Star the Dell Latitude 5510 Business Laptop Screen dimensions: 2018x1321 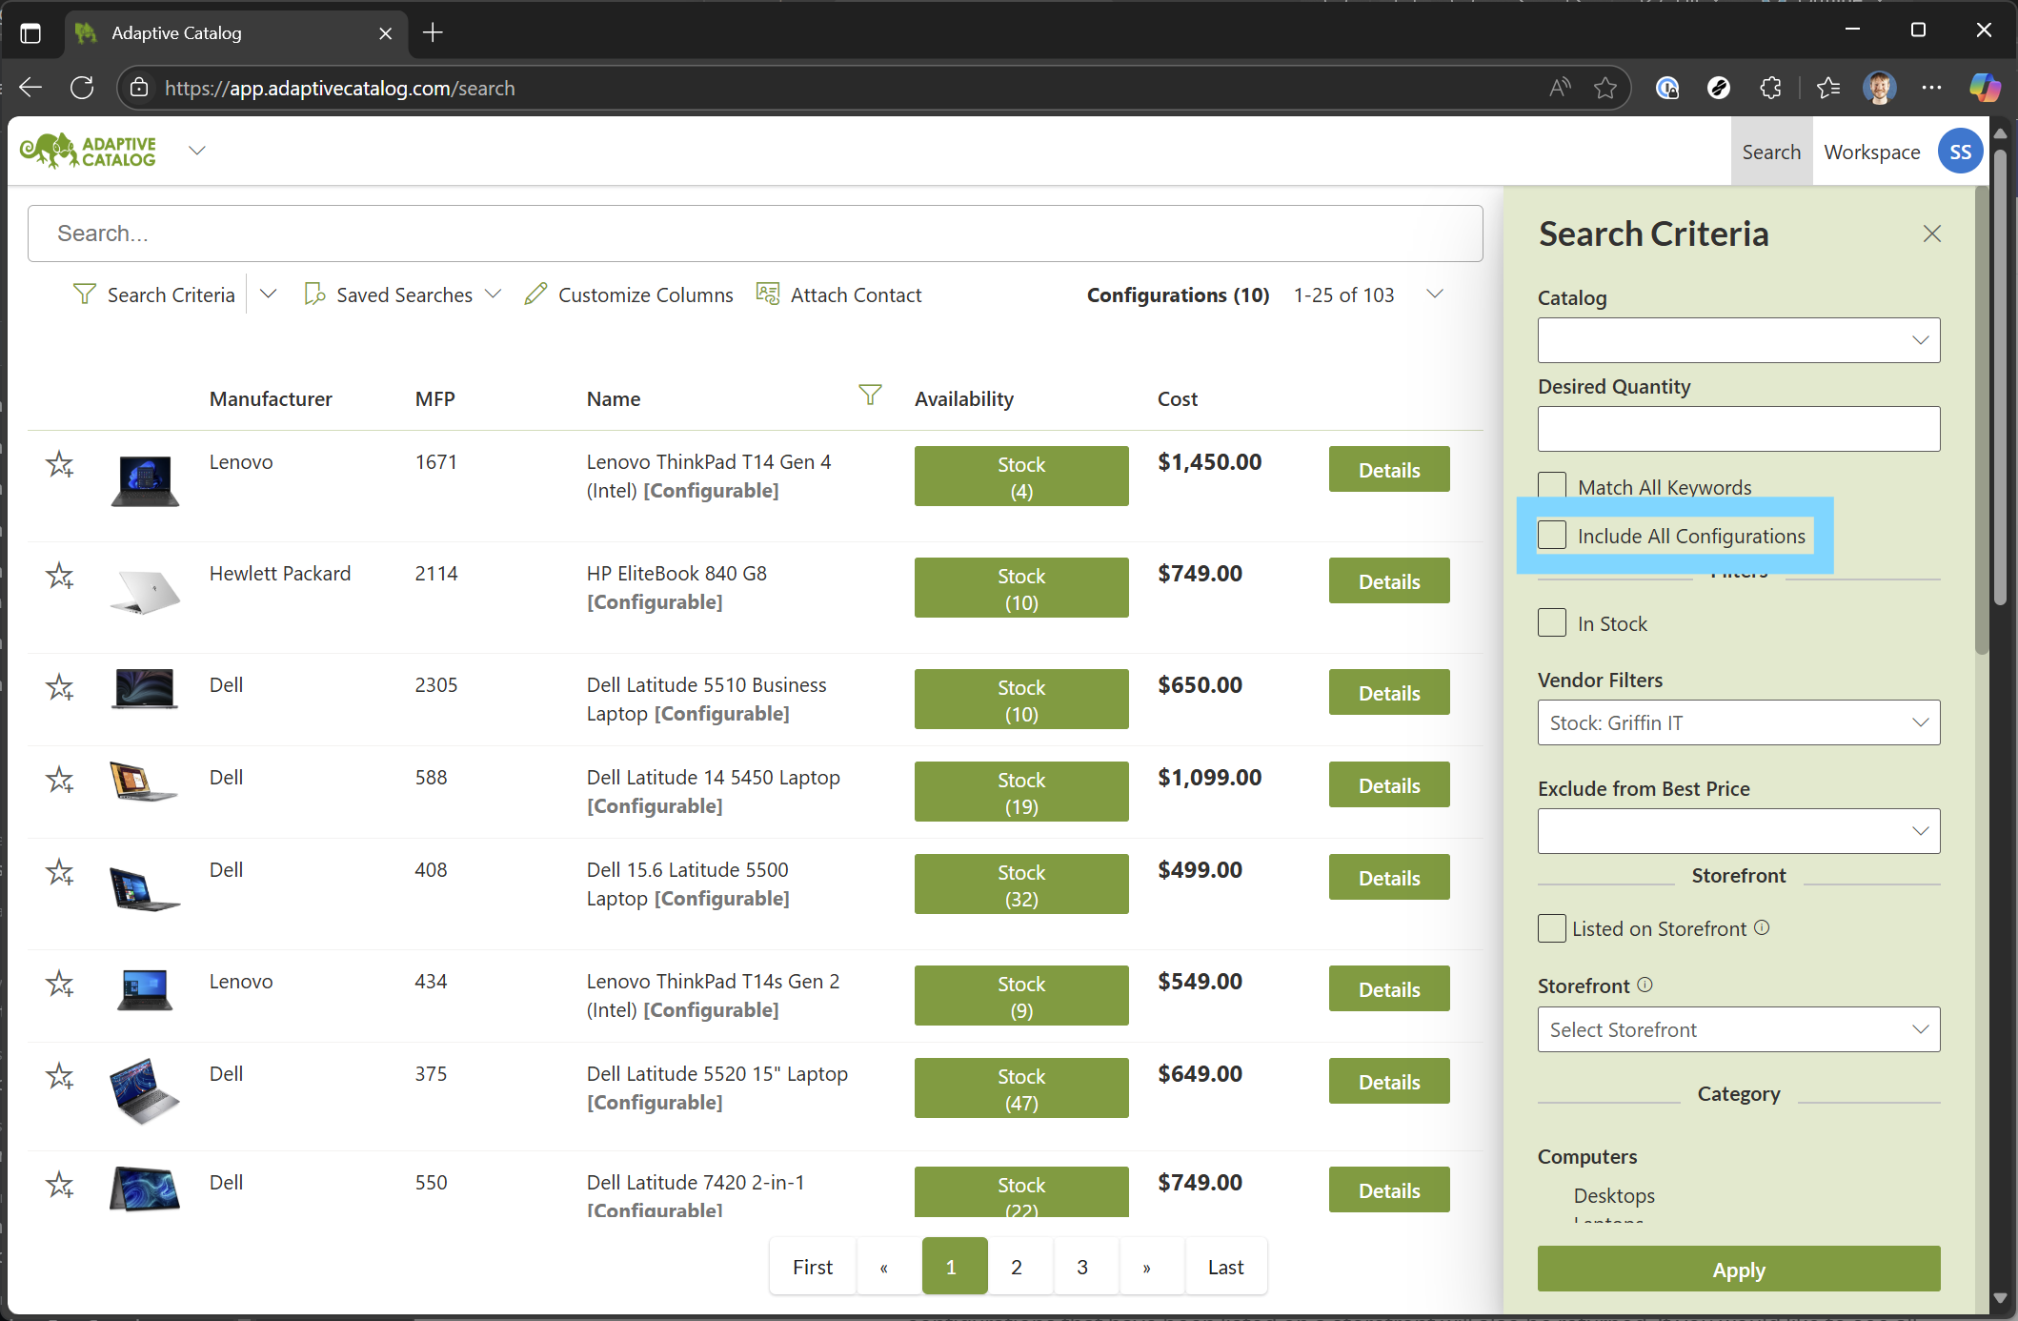coord(60,687)
